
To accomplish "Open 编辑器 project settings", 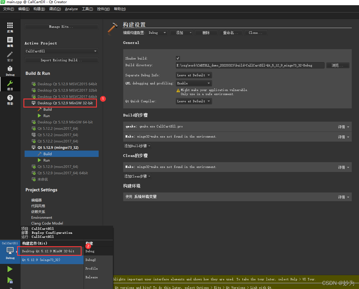I will click(36, 200).
